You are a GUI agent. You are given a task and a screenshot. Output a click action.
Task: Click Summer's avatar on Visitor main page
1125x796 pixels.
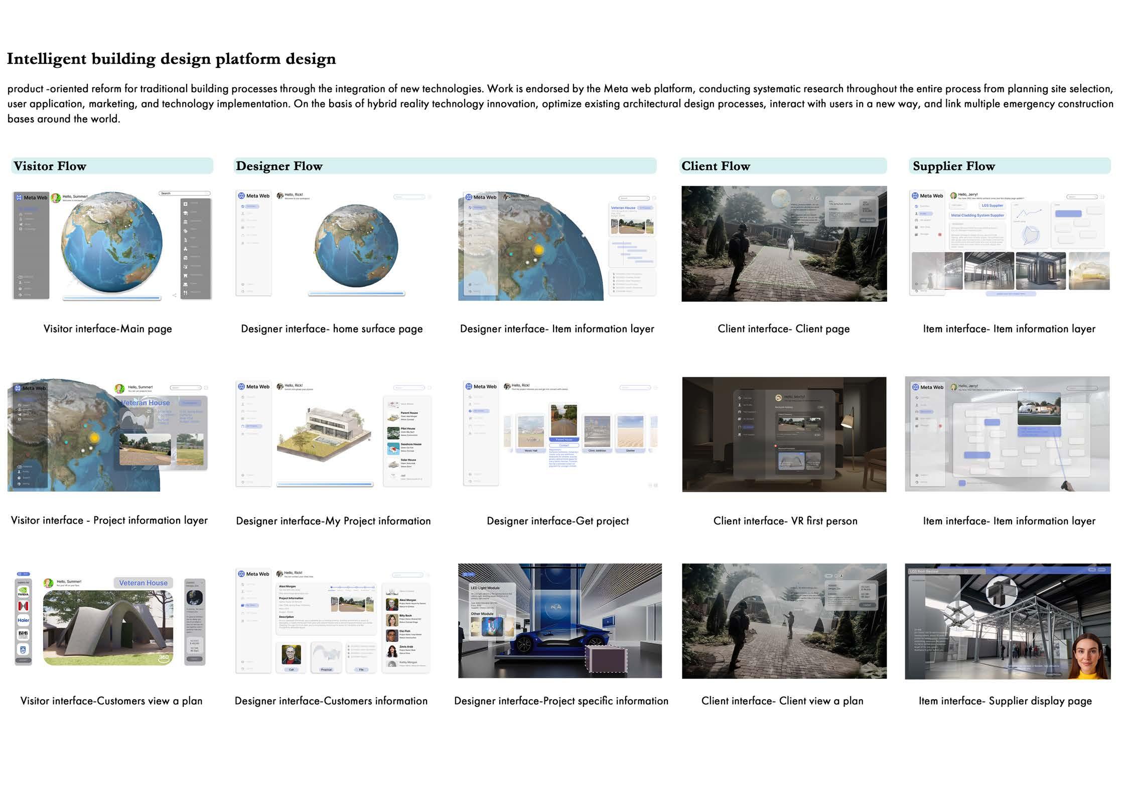[56, 198]
